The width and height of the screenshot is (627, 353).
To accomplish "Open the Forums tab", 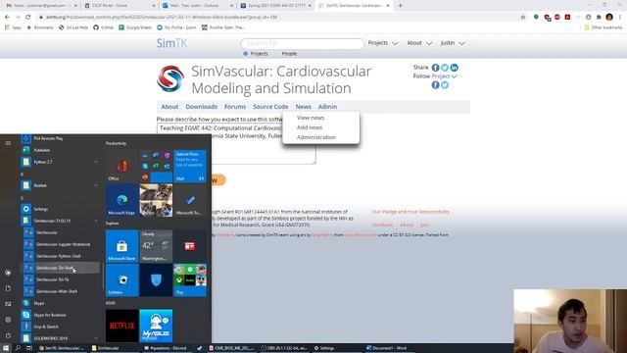I will 235,107.
